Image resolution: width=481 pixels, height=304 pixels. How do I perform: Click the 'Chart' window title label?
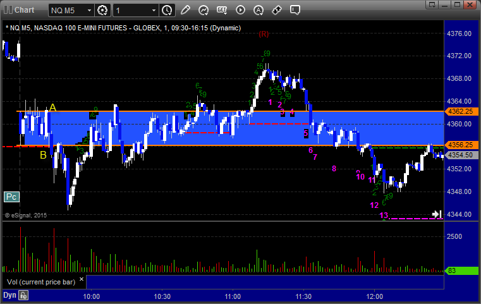pyautogui.click(x=24, y=10)
